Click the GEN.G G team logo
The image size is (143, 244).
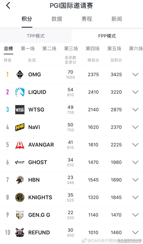click(x=20, y=215)
